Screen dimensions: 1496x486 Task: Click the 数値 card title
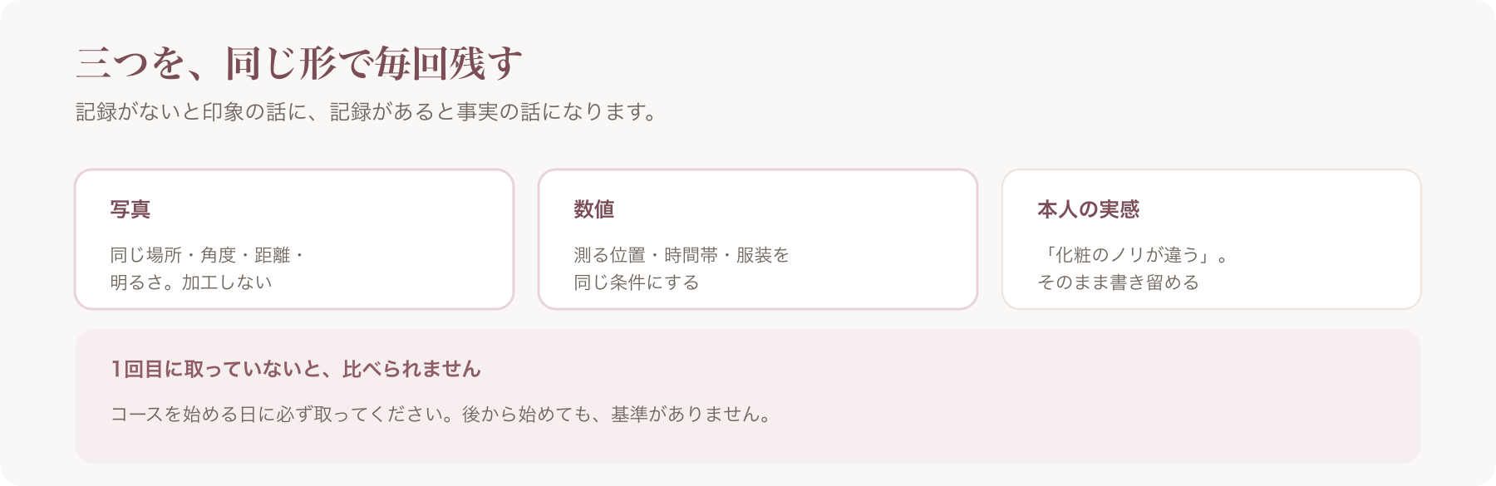pos(594,209)
